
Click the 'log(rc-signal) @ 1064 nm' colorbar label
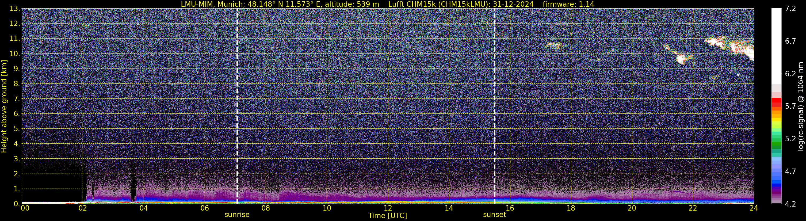point(801,106)
